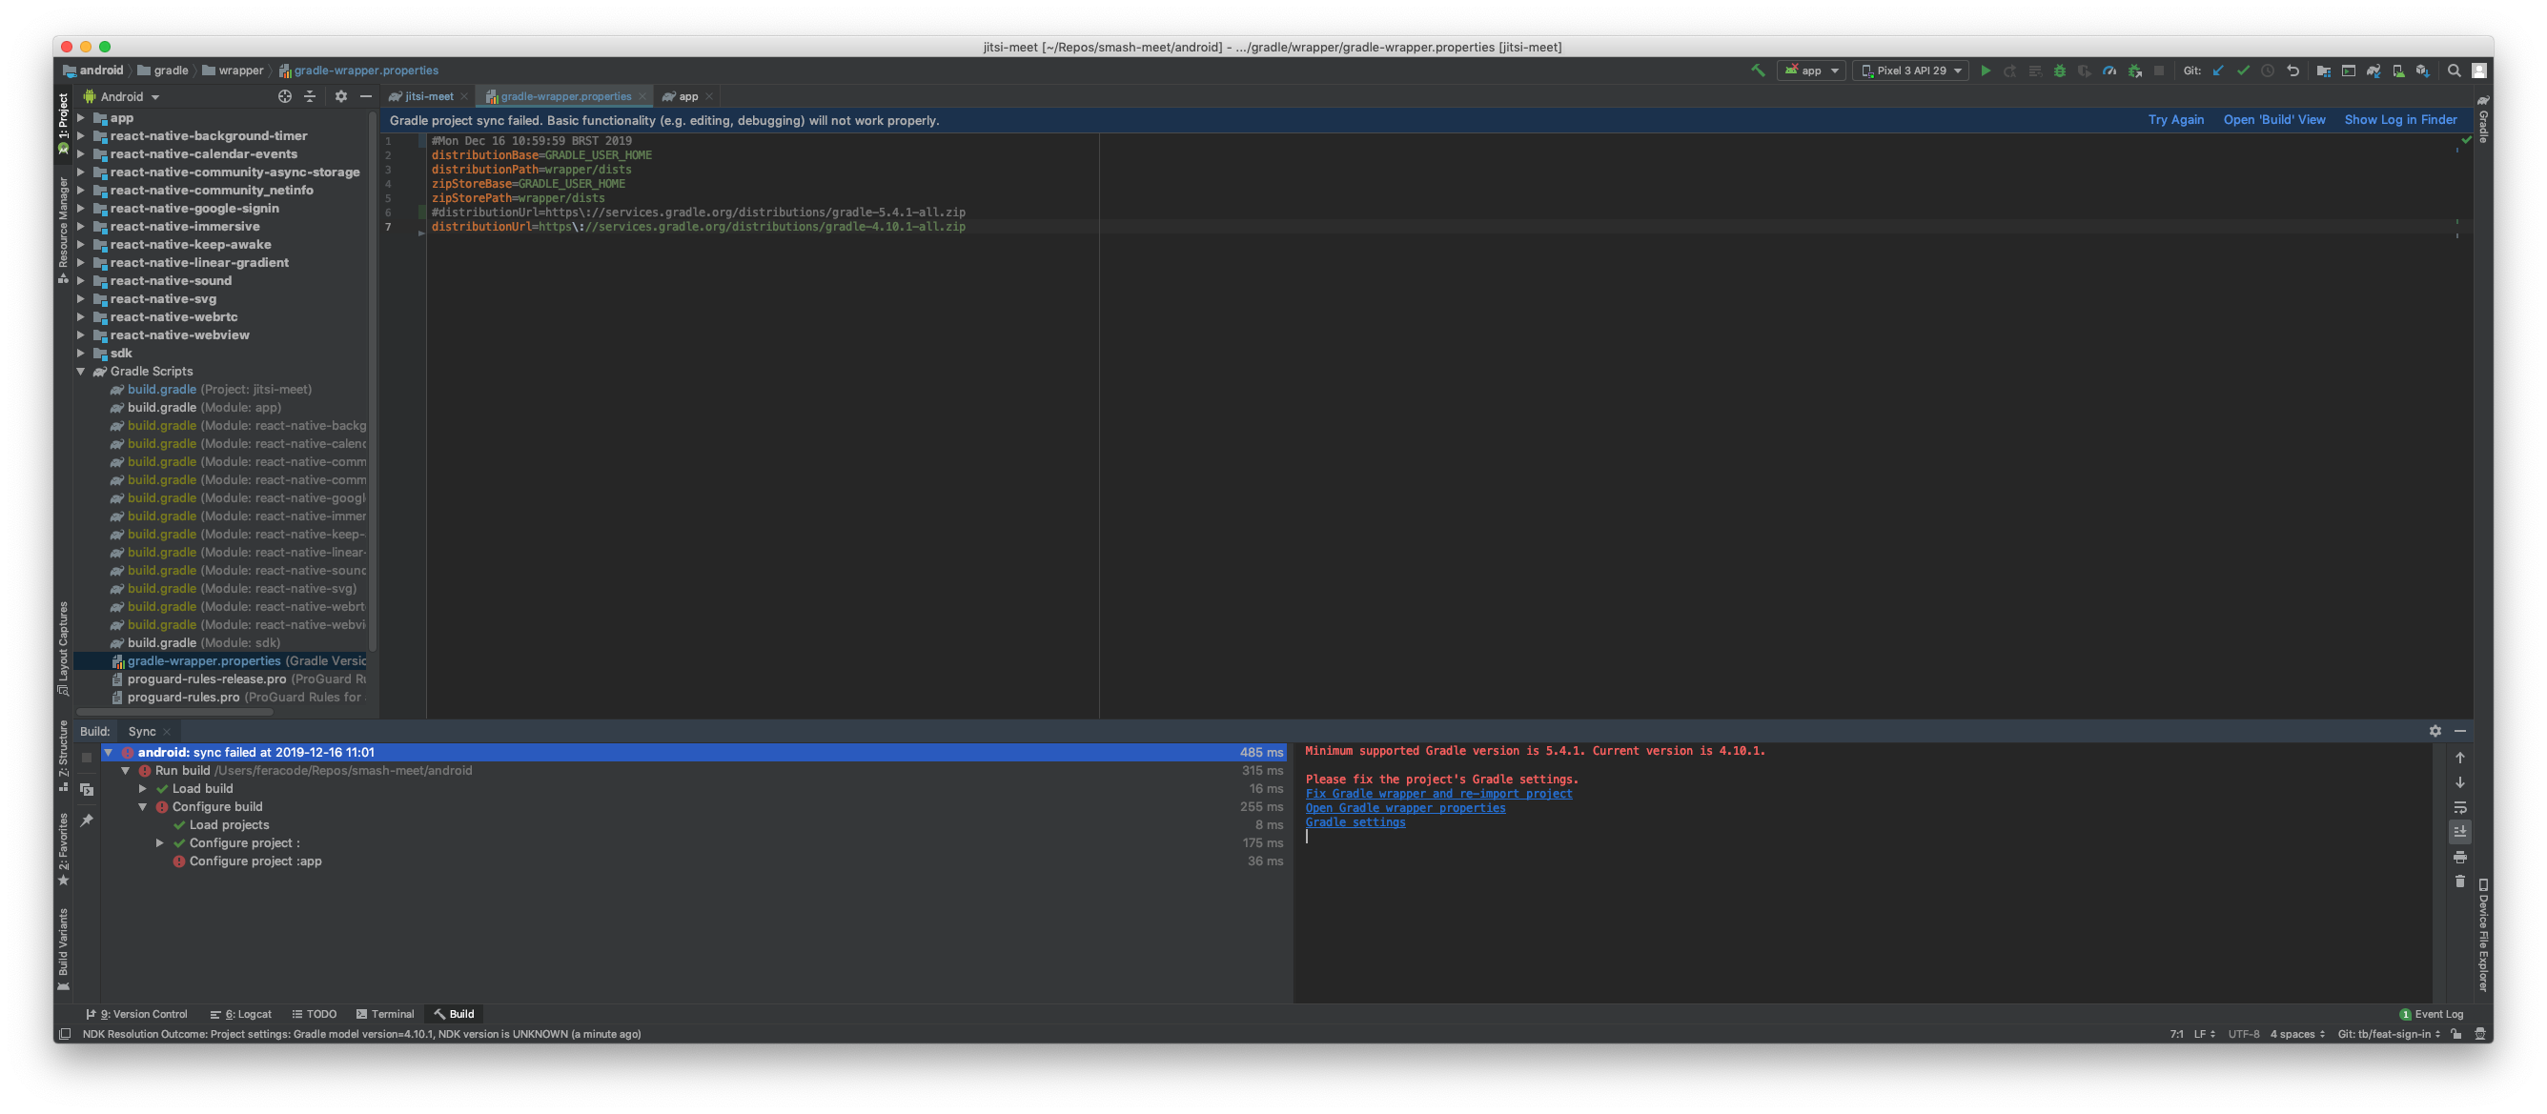Click Fix Gradle wrapper and re-import project link
The width and height of the screenshot is (2547, 1114).
tap(1437, 793)
